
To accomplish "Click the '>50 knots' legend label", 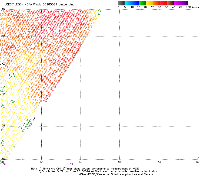I will pyautogui.click(x=192, y=7).
